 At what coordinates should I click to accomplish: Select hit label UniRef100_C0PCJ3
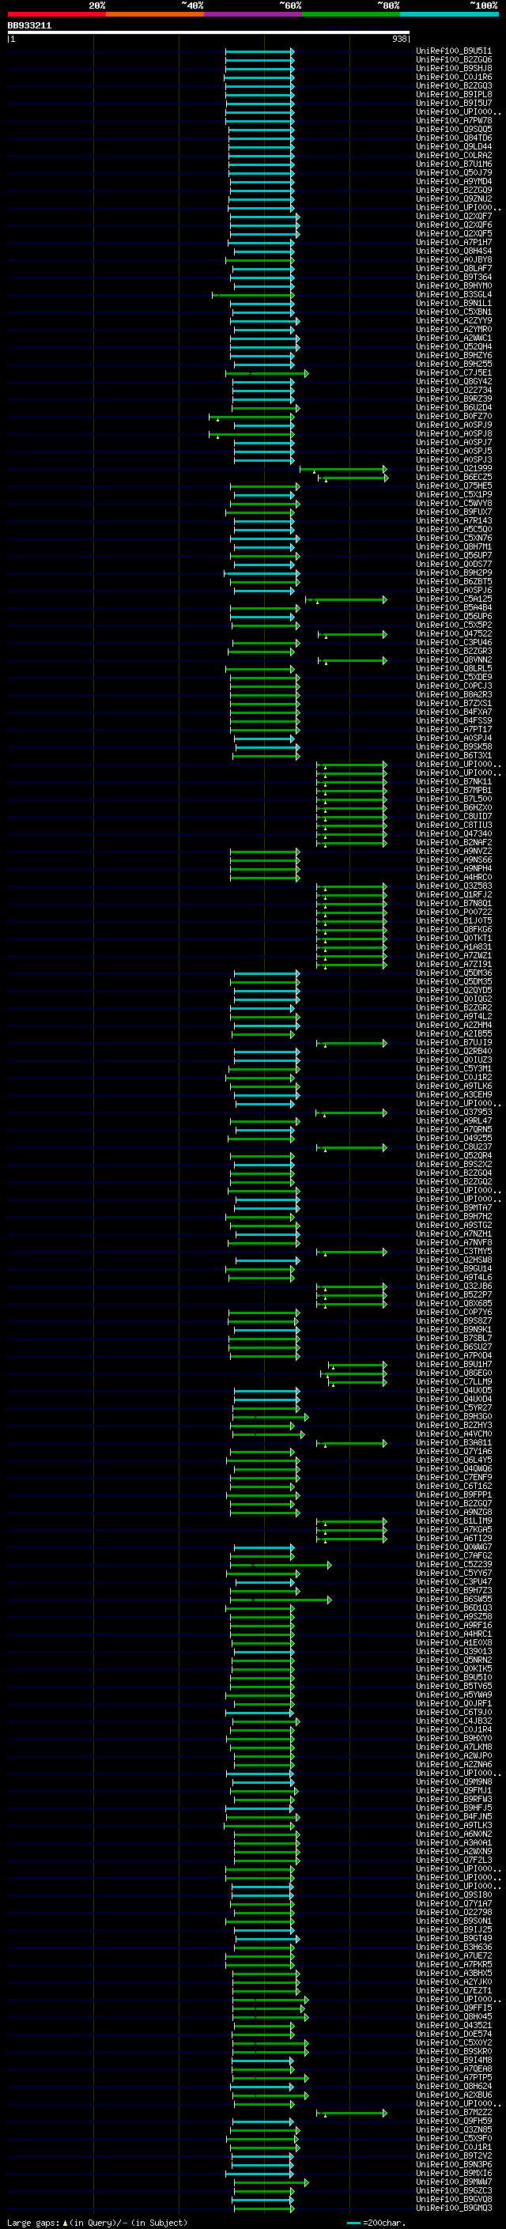tap(454, 686)
